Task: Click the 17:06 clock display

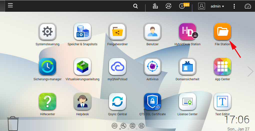Action: [237, 120]
